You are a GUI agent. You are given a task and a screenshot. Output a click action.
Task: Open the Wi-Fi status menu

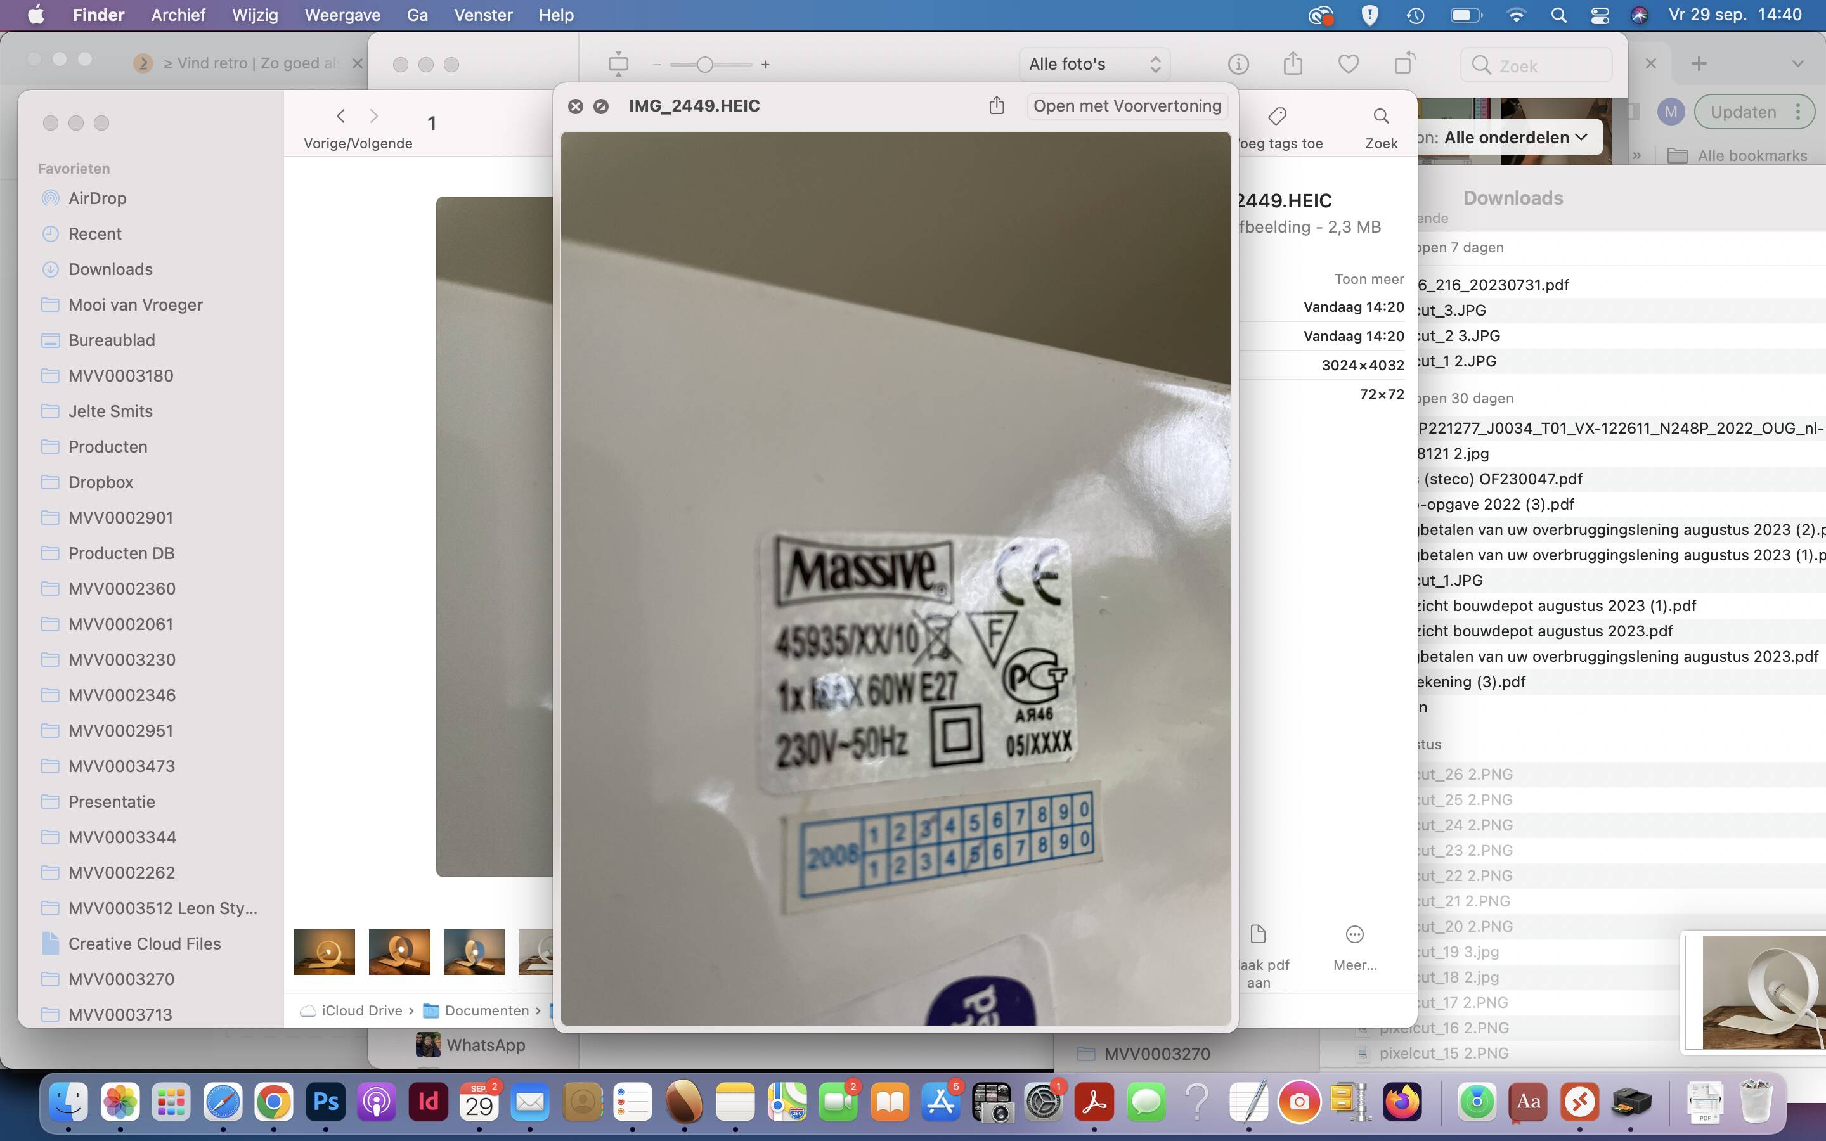tap(1516, 15)
